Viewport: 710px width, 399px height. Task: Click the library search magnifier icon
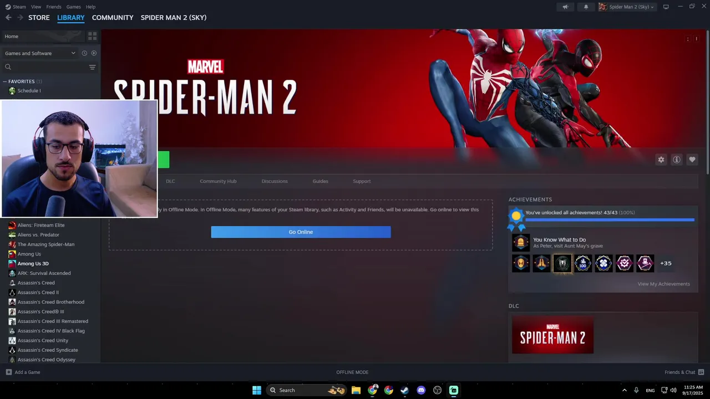click(x=8, y=67)
